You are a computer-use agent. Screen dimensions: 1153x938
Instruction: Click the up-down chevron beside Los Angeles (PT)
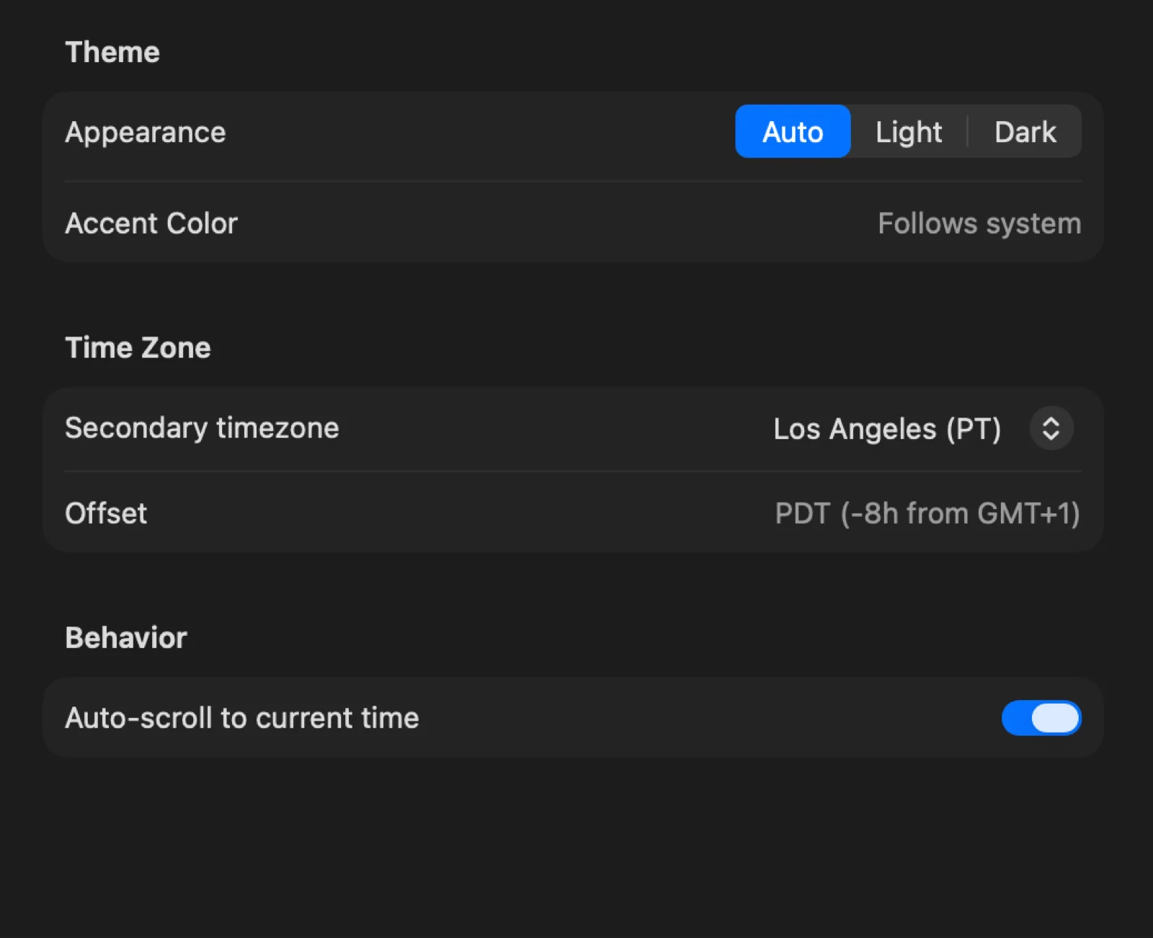click(x=1051, y=428)
